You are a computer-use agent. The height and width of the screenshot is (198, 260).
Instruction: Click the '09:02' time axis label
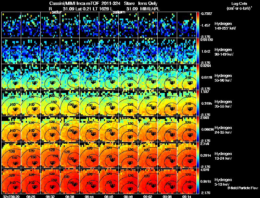(148, 196)
